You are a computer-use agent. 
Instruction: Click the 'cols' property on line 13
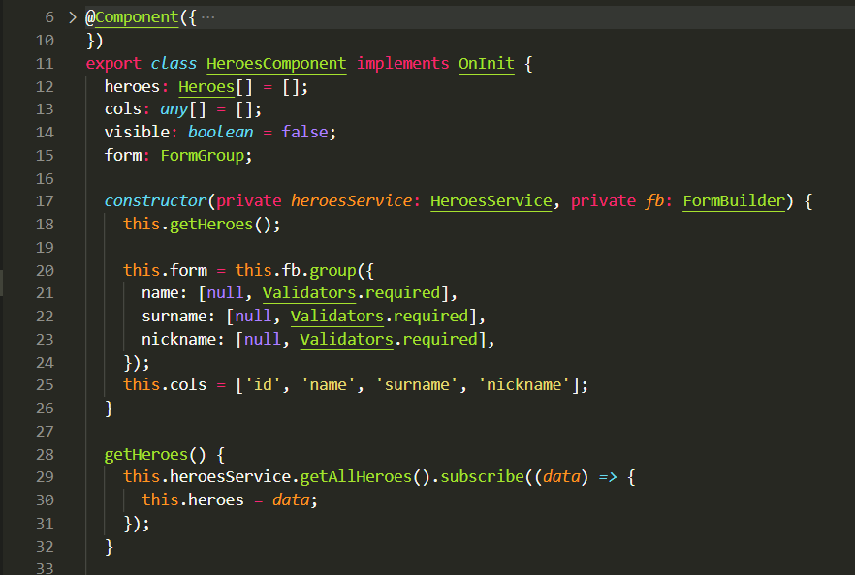123,109
